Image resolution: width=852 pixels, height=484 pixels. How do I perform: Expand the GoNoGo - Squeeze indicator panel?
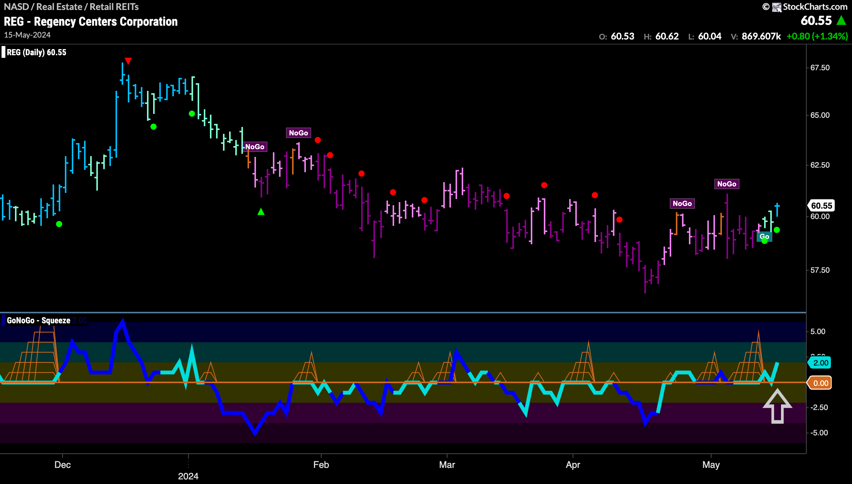click(x=38, y=320)
